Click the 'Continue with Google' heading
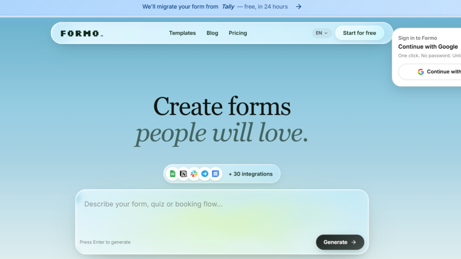Screen dimensions: 461x259 (428, 47)
